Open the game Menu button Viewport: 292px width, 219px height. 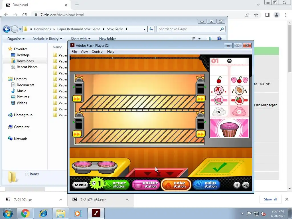(x=80, y=185)
